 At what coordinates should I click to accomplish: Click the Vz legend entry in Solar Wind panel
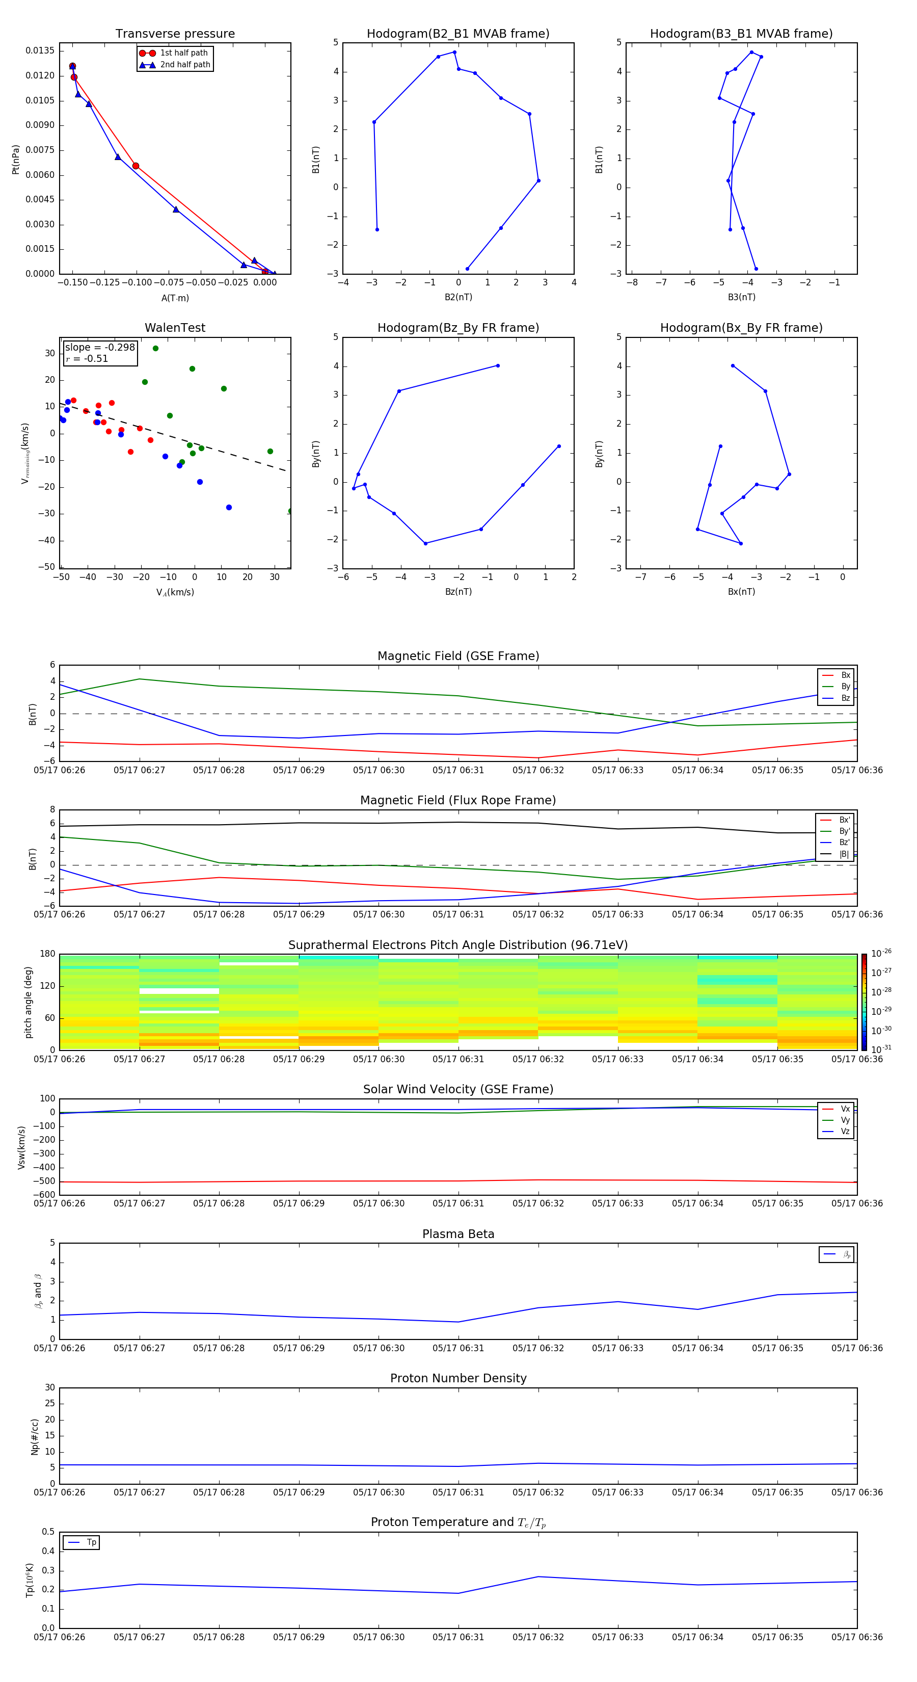(836, 1132)
